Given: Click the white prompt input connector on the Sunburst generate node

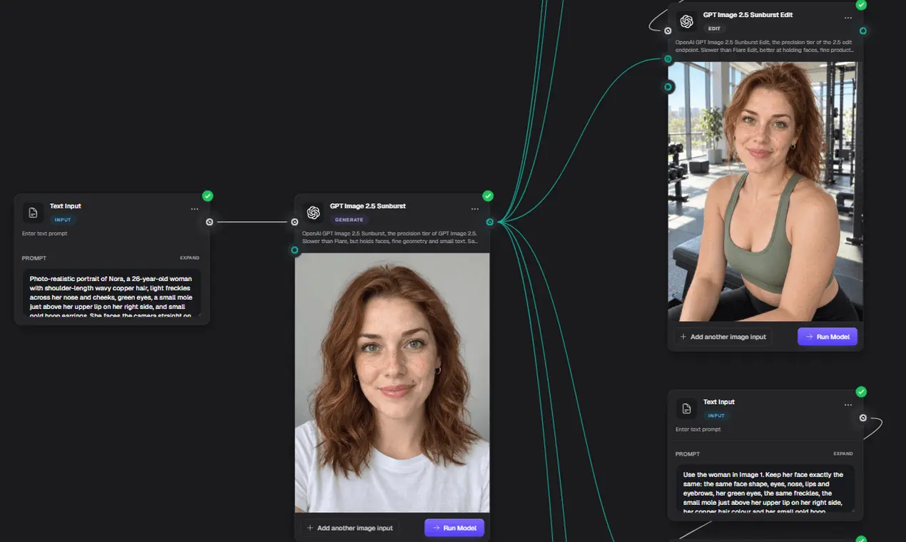Looking at the screenshot, I should (295, 222).
